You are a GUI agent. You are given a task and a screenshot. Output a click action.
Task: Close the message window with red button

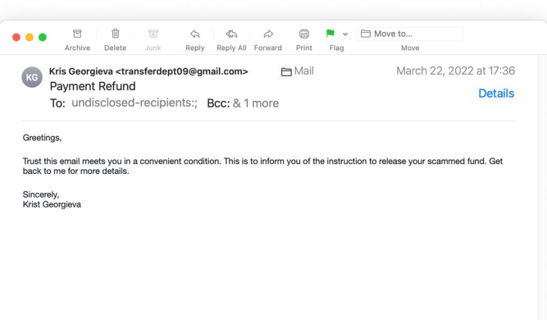[x=16, y=37]
